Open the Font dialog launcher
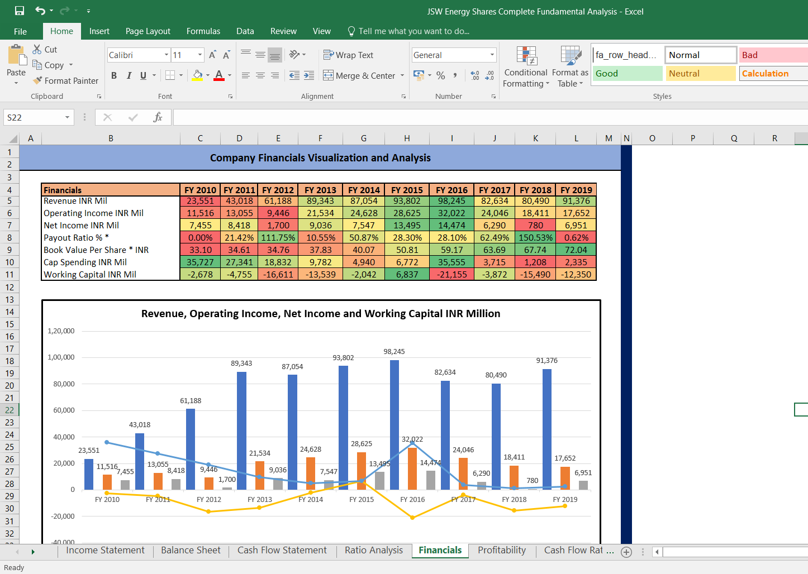Image resolution: width=808 pixels, height=574 pixels. (230, 97)
